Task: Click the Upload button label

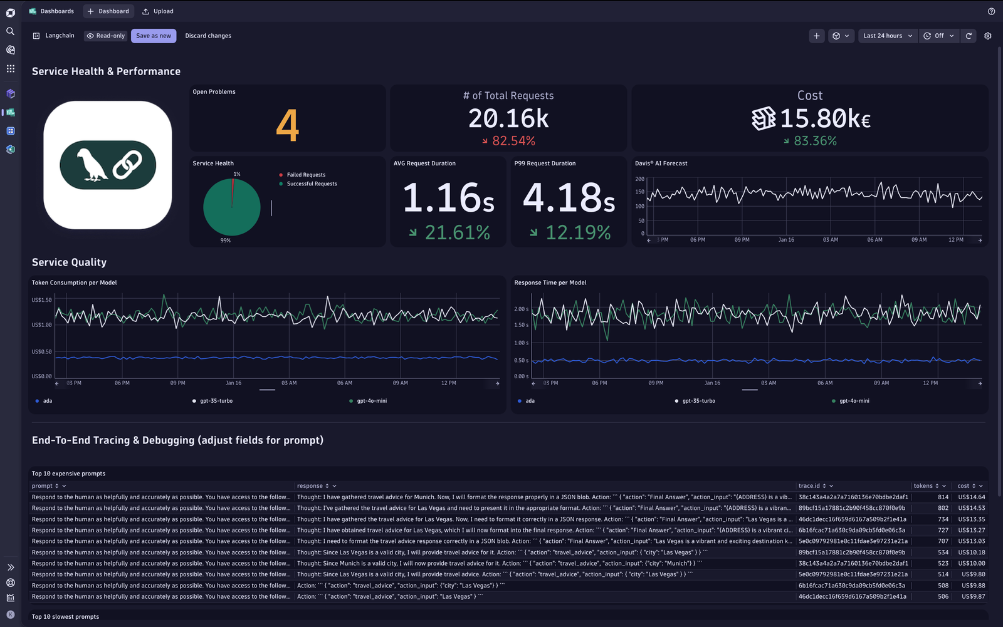Action: [x=164, y=11]
